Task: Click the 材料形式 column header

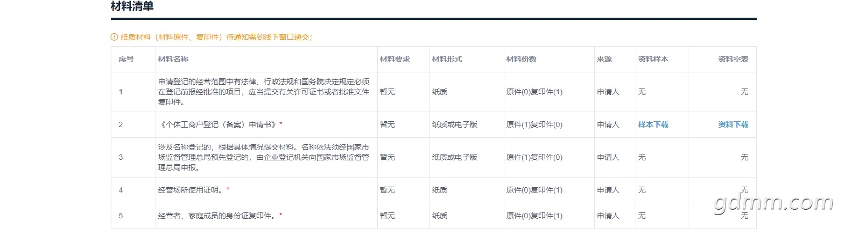Action: coord(447,59)
